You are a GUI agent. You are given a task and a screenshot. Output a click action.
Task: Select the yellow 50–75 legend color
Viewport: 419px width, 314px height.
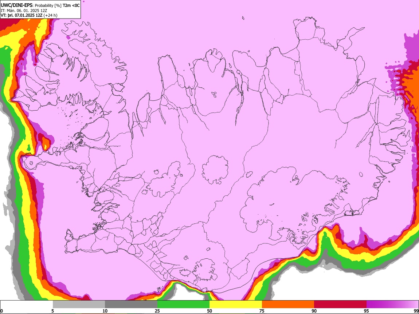tap(236, 304)
